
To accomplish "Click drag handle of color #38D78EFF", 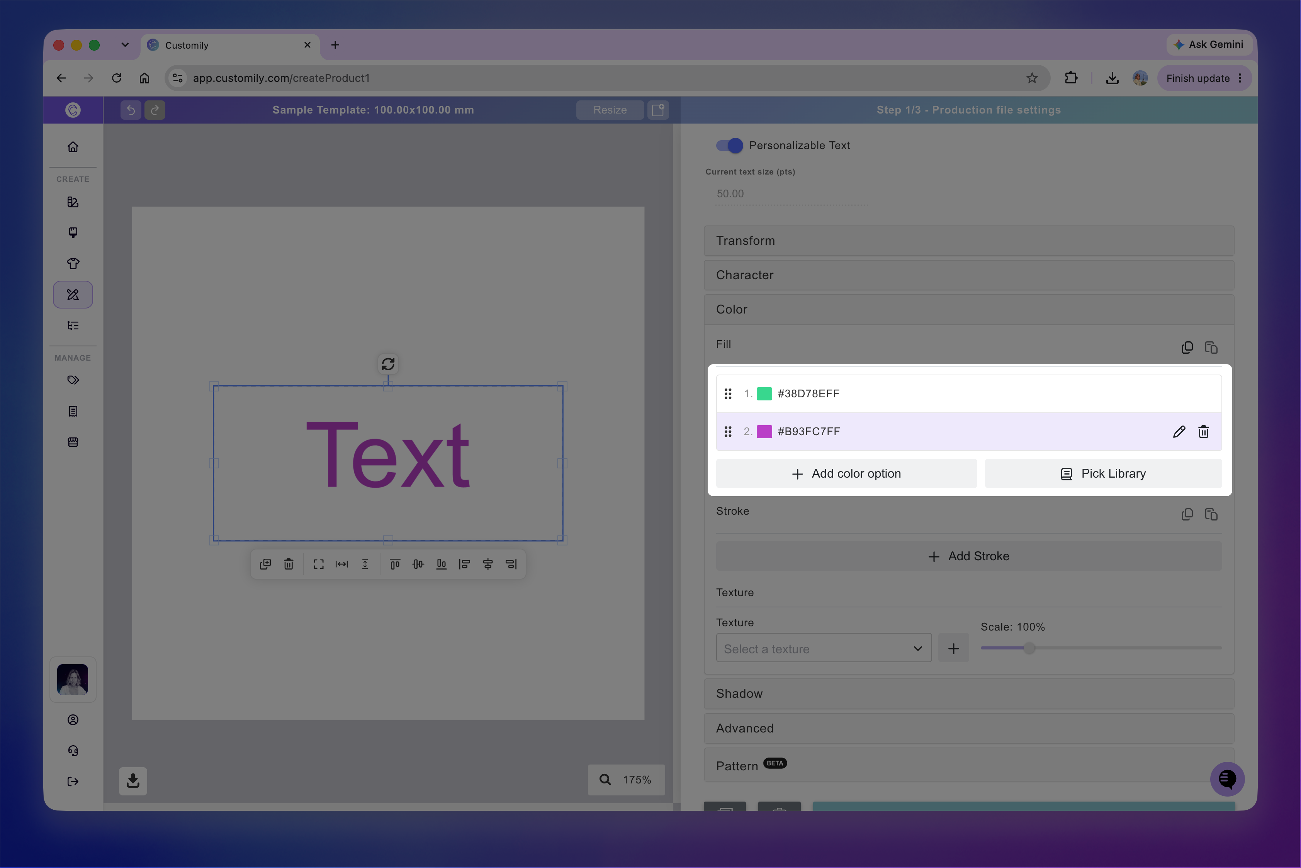I will pyautogui.click(x=728, y=393).
